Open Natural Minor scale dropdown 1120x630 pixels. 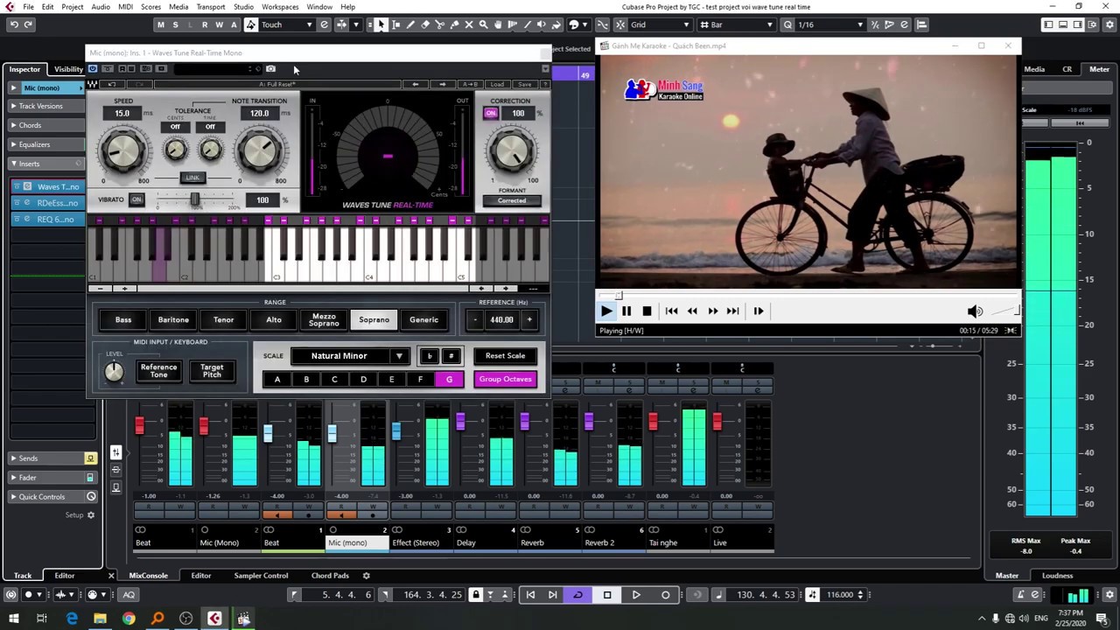348,356
